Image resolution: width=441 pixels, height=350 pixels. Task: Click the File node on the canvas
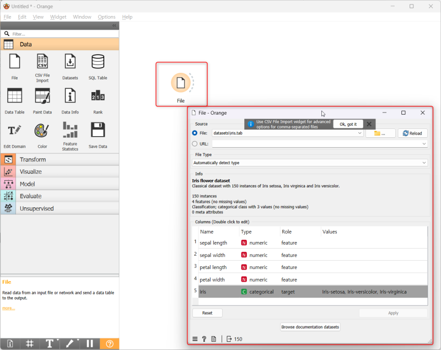(181, 83)
